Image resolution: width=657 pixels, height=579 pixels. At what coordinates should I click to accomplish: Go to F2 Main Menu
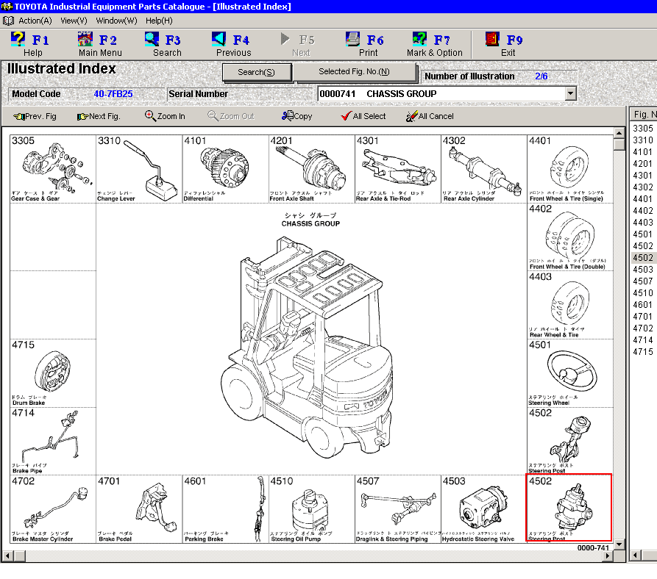tap(100, 44)
